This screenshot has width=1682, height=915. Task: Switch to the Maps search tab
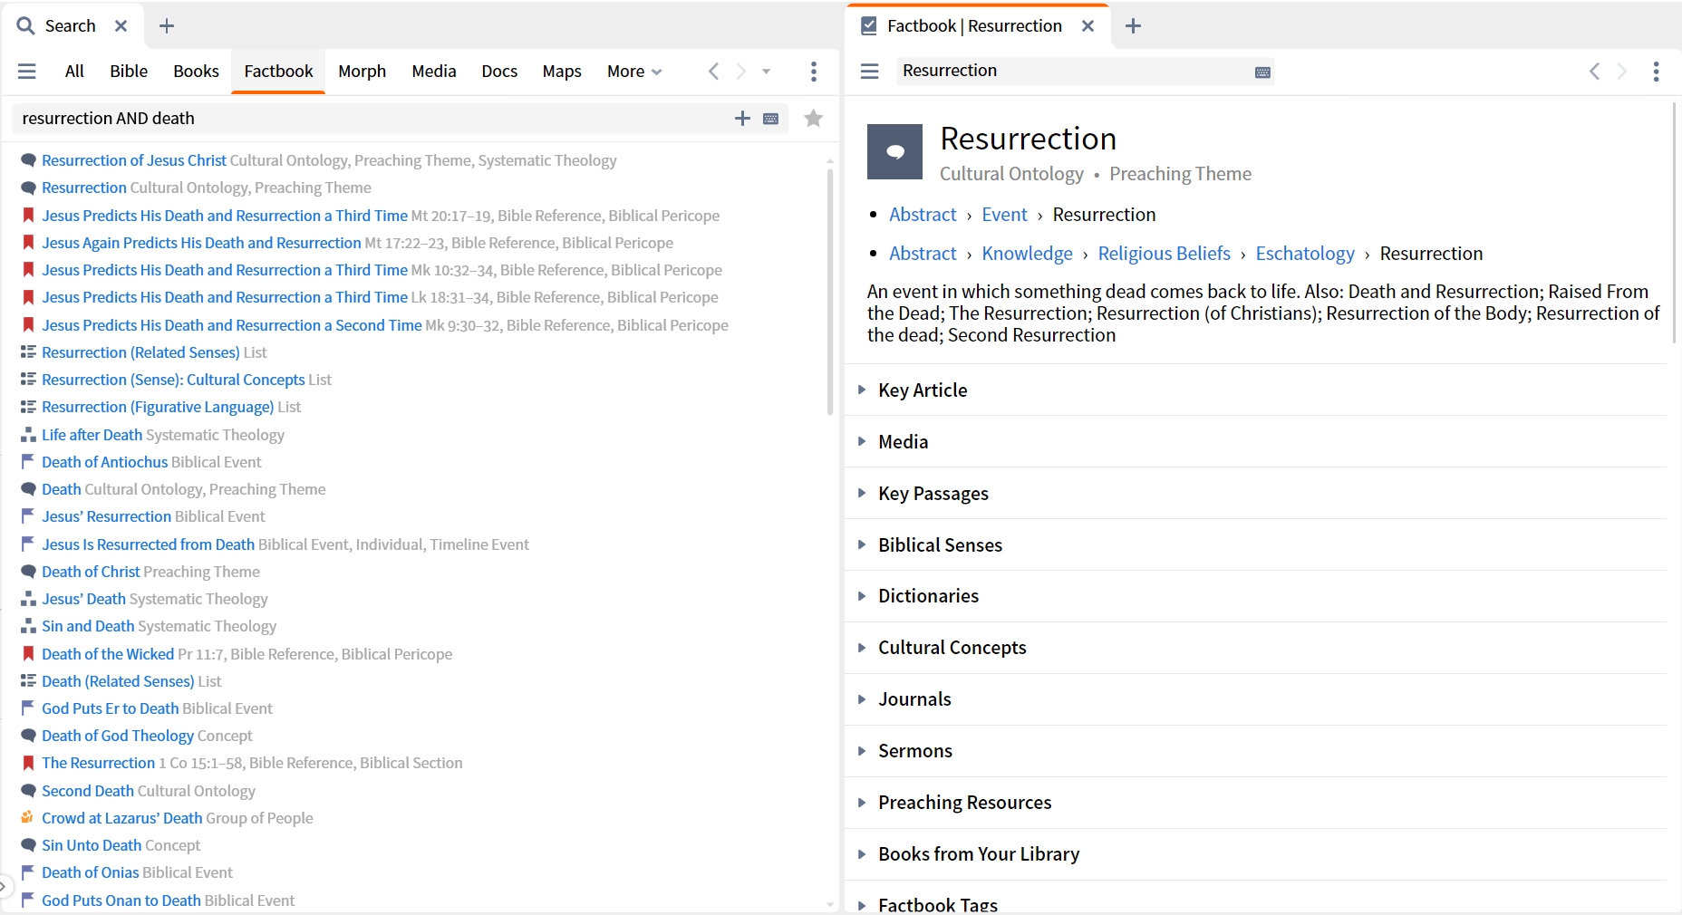tap(562, 72)
